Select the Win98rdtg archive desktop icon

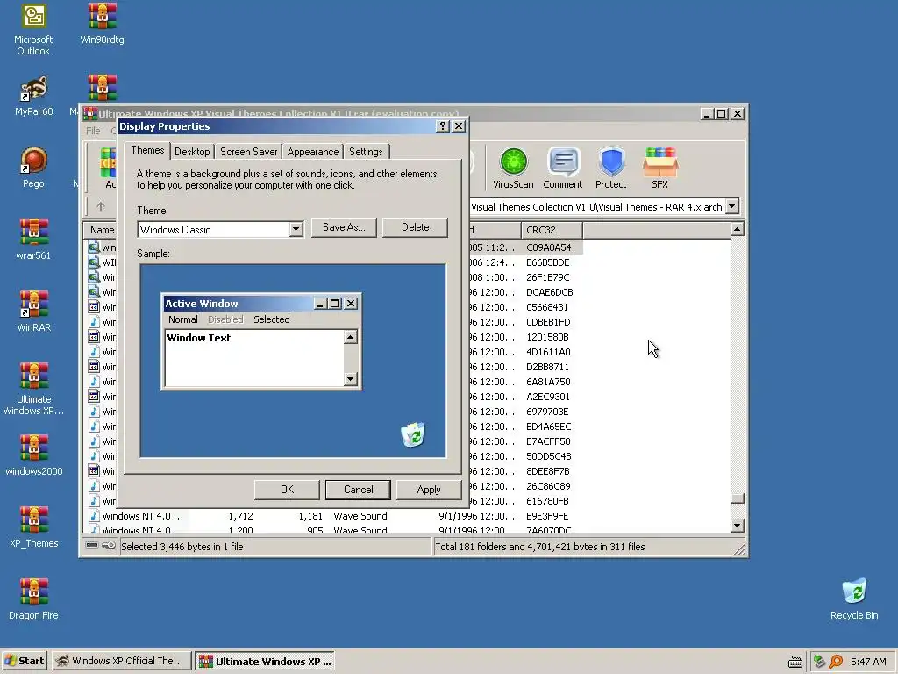coord(102,24)
